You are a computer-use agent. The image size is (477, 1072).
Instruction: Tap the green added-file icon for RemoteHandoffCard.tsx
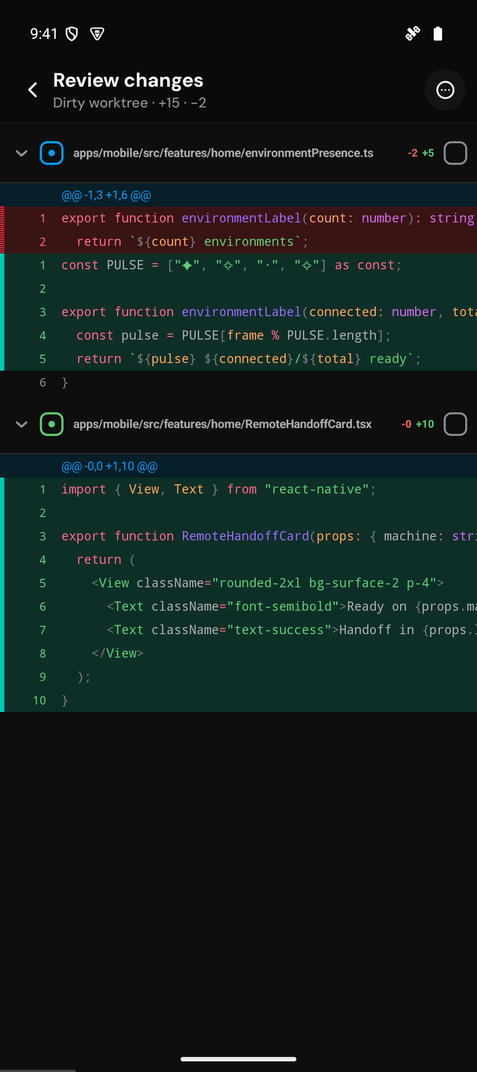click(x=52, y=424)
